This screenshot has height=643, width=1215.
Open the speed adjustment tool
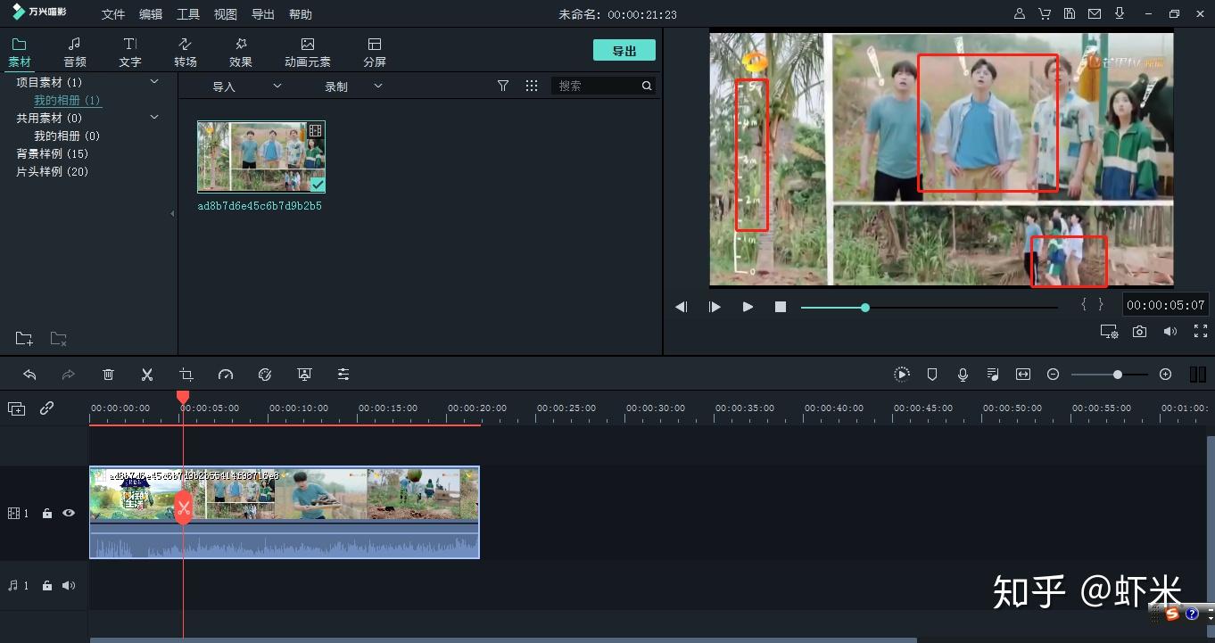tap(226, 375)
